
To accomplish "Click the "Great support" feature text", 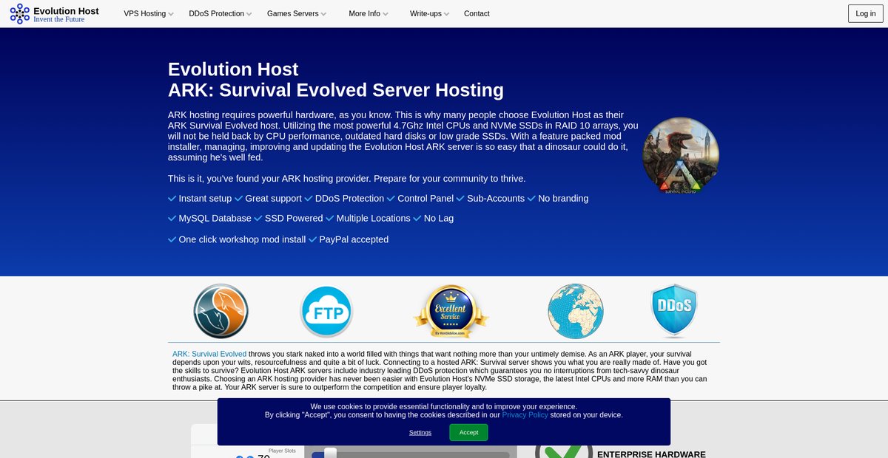I will coord(273,199).
